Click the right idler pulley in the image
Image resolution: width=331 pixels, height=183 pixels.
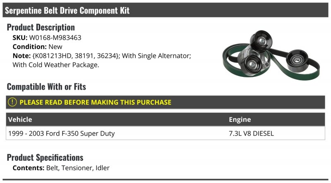pos(297,60)
